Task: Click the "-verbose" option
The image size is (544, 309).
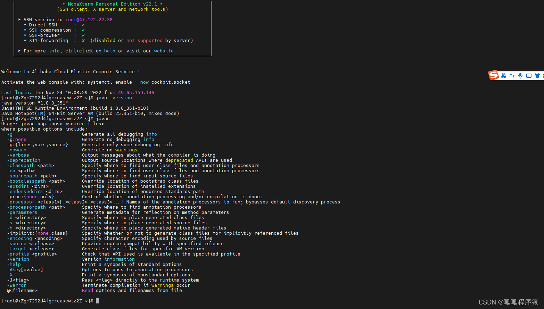Action: pos(18,155)
